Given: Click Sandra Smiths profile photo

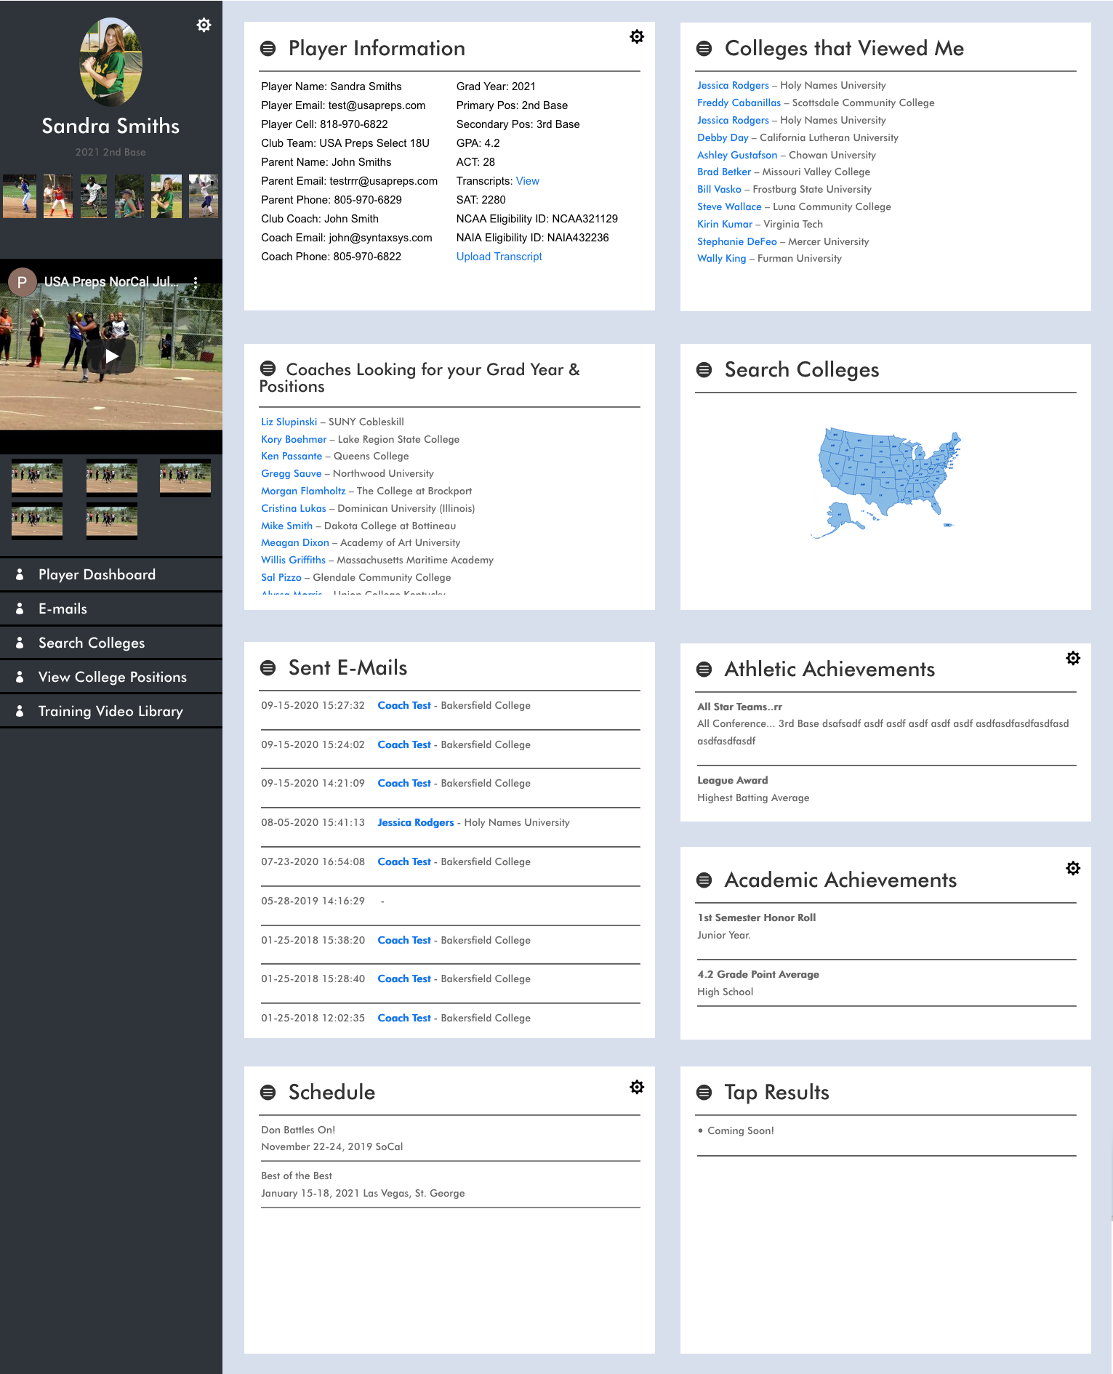Looking at the screenshot, I should point(111,62).
